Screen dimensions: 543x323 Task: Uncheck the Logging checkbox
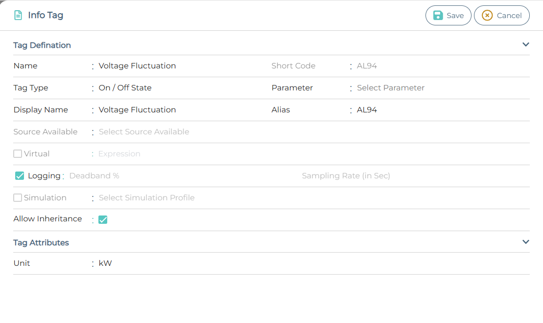[x=20, y=176]
